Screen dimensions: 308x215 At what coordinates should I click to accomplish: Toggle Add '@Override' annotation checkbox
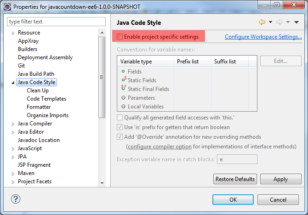(x=120, y=136)
